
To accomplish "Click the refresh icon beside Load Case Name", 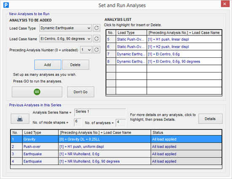I will 97,39.
